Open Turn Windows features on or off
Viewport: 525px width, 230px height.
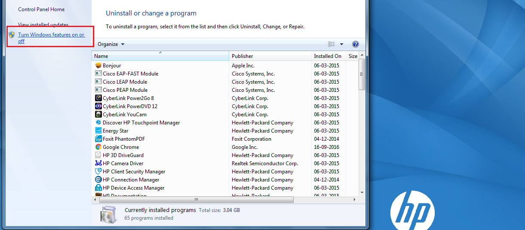51,38
